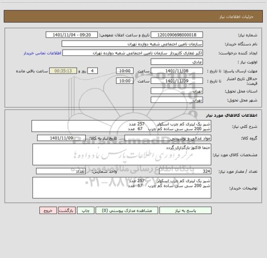This screenshot has height=258, width=267.
Task: Open اطلاعات تماس خریدار link
Action: point(42,53)
